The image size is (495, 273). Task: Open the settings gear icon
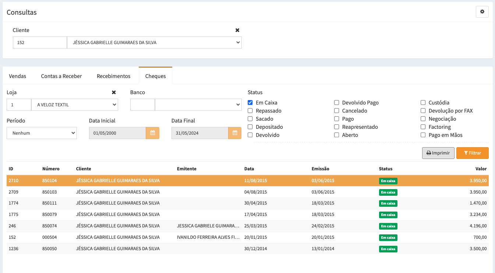click(482, 12)
